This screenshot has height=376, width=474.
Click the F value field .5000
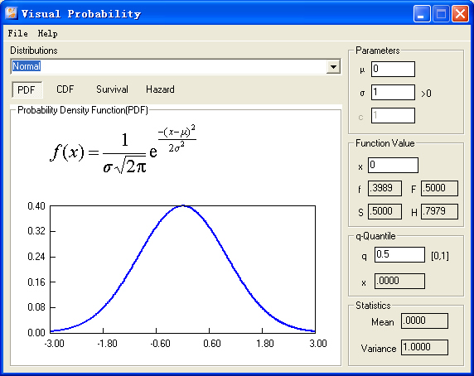(x=439, y=189)
